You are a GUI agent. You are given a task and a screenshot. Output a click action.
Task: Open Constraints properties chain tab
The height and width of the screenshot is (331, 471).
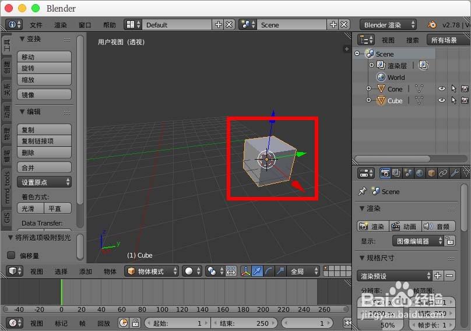pos(443,173)
